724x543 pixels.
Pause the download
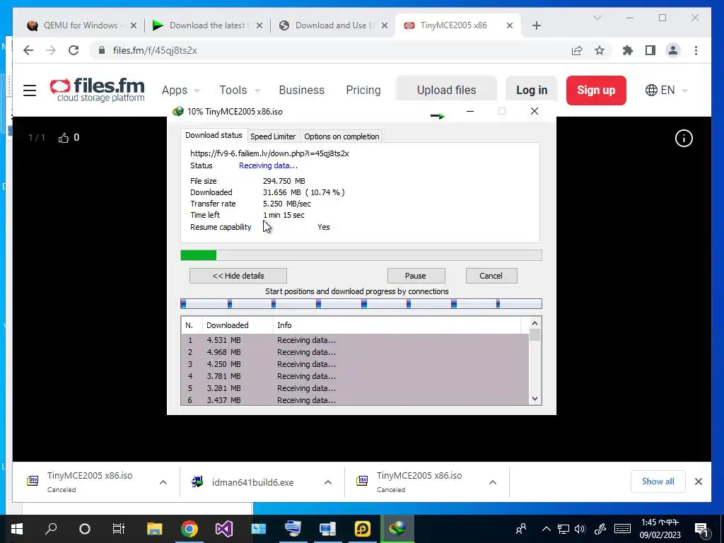(x=416, y=276)
